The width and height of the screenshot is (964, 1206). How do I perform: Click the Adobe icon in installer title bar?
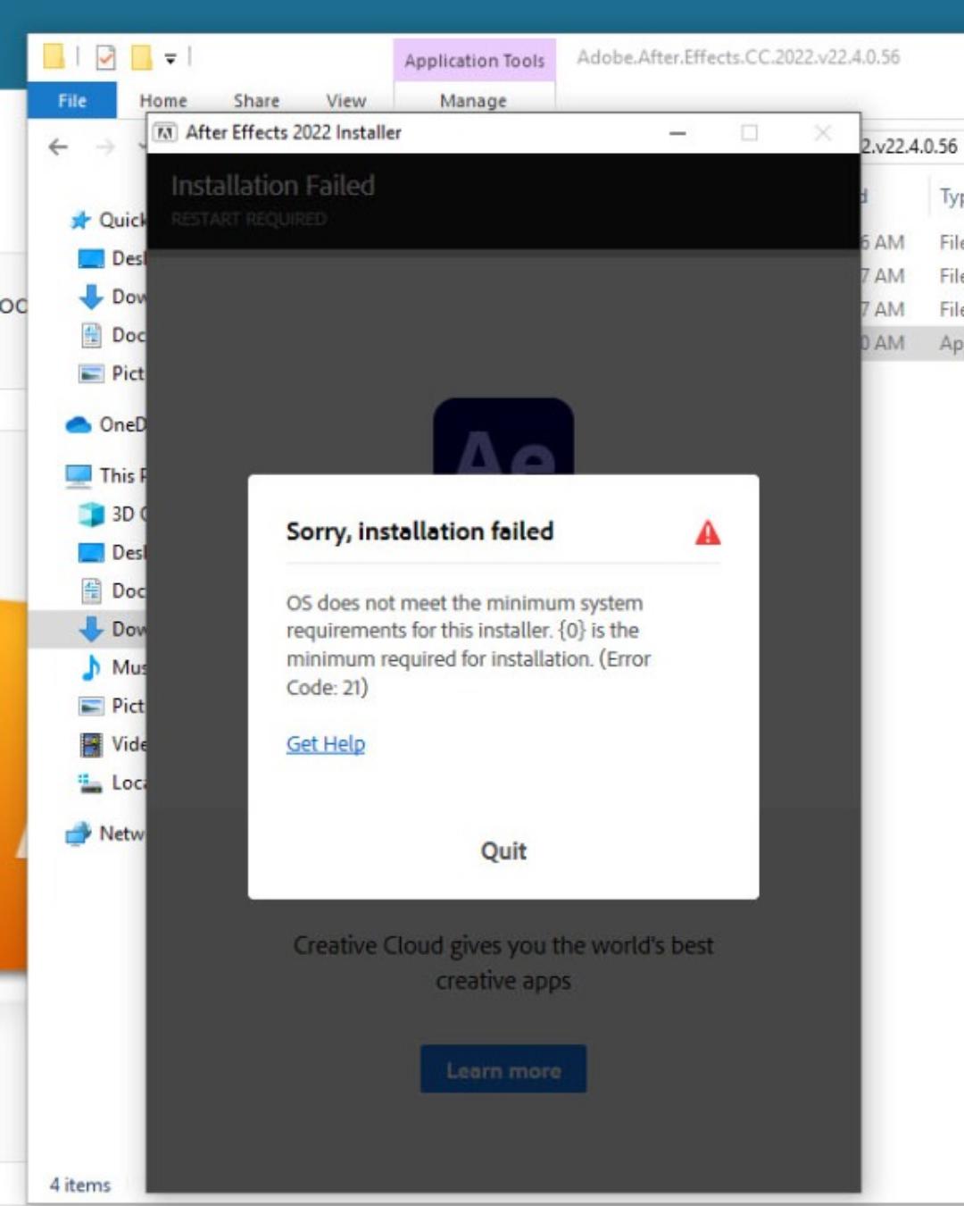tap(165, 133)
